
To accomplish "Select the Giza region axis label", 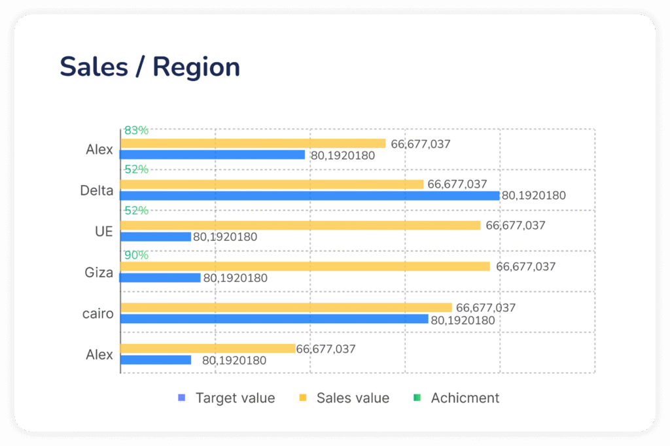I will (99, 273).
